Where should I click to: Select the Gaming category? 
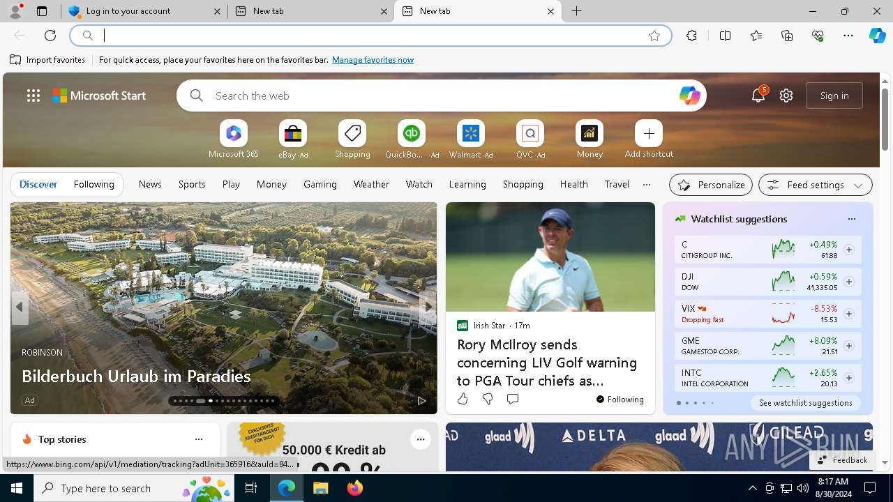point(320,185)
